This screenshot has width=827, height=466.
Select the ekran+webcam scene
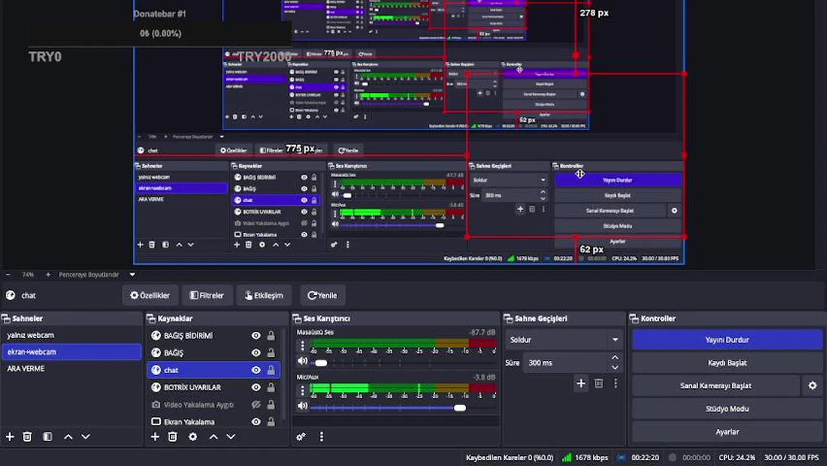(x=71, y=352)
